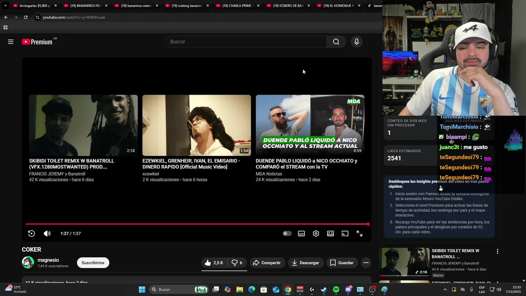Go to YouTube Premium home logo

coord(38,42)
